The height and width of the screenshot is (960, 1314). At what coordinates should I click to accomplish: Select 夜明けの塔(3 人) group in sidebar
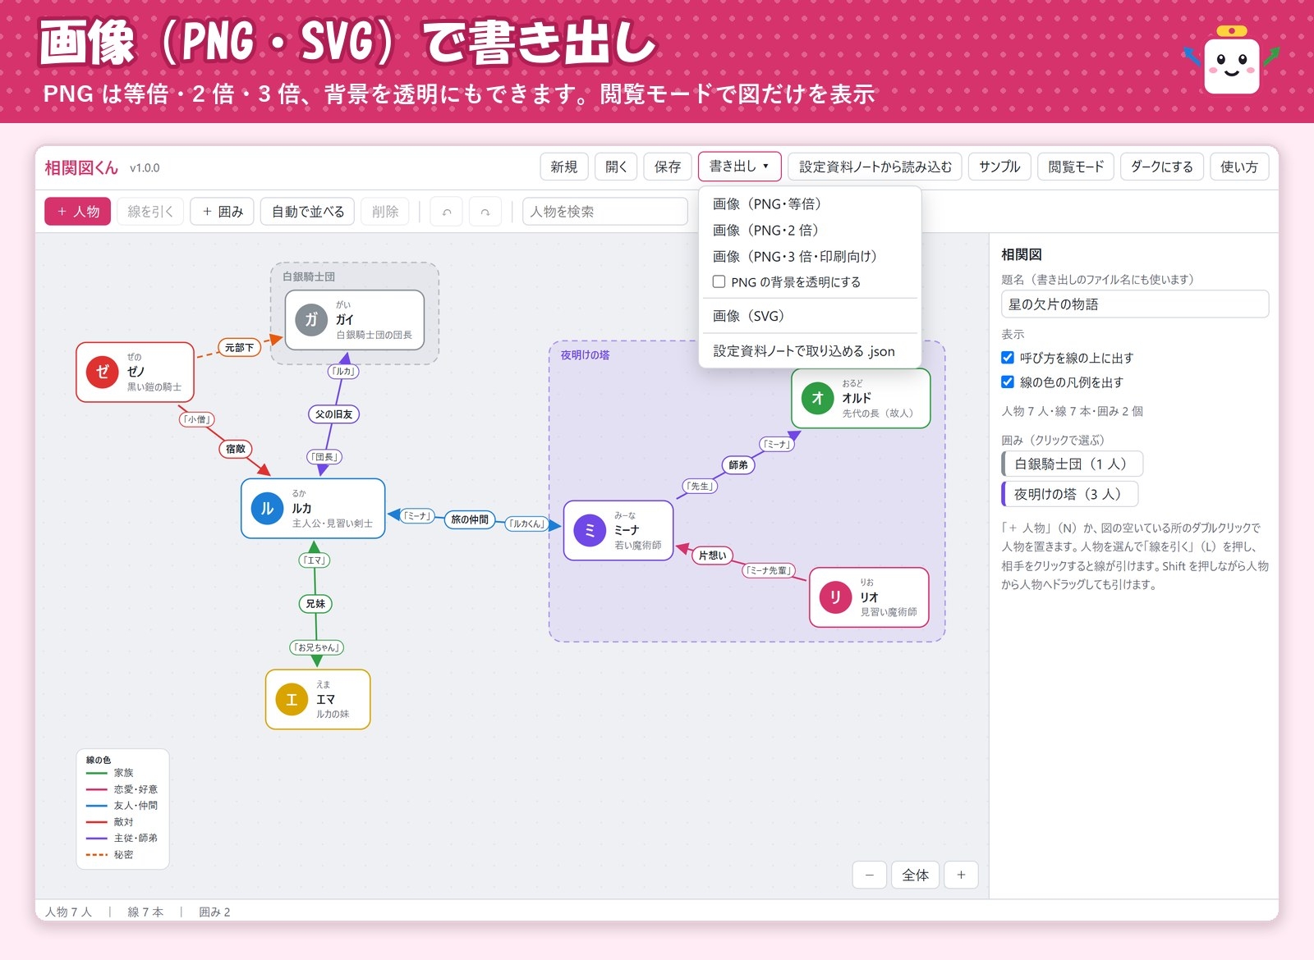[x=1070, y=494]
